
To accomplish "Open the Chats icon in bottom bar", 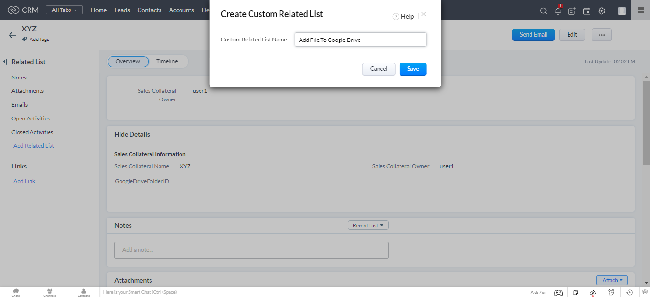I will (x=16, y=292).
